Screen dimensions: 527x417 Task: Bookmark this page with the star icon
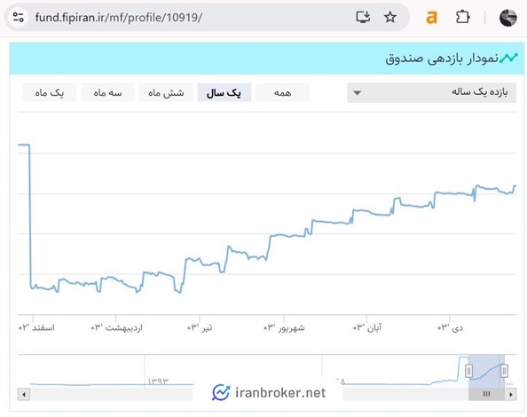[390, 17]
